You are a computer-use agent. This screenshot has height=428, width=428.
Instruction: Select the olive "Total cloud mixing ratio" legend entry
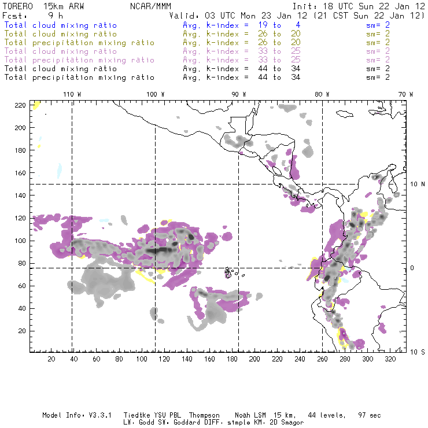click(61, 34)
